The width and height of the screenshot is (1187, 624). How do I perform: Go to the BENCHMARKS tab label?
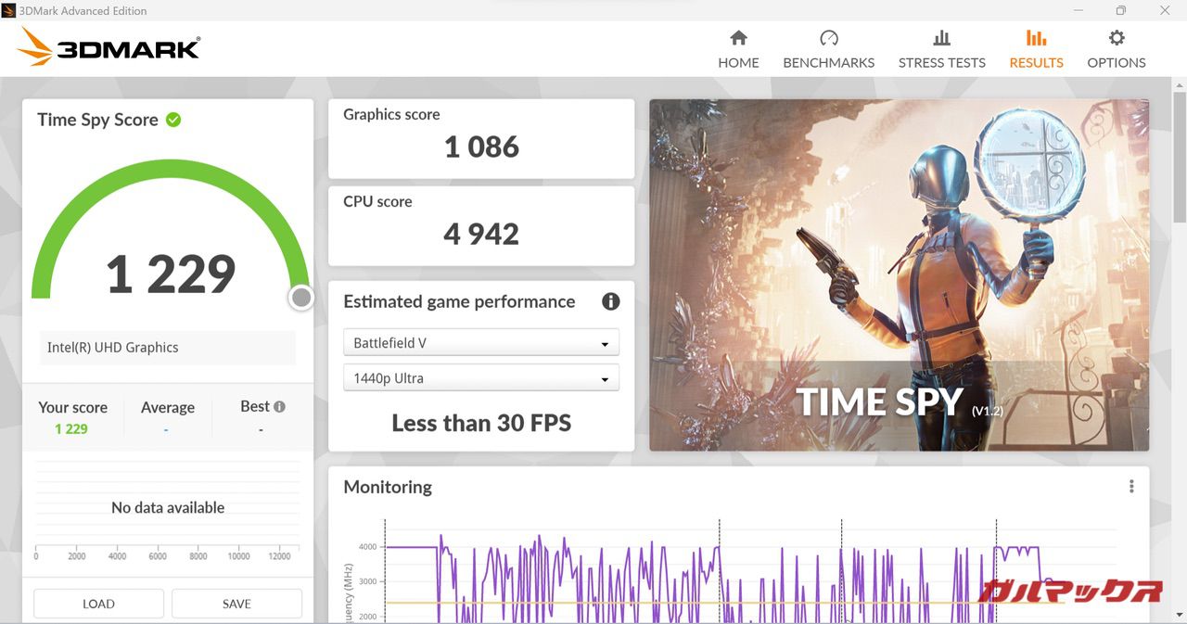coord(828,63)
